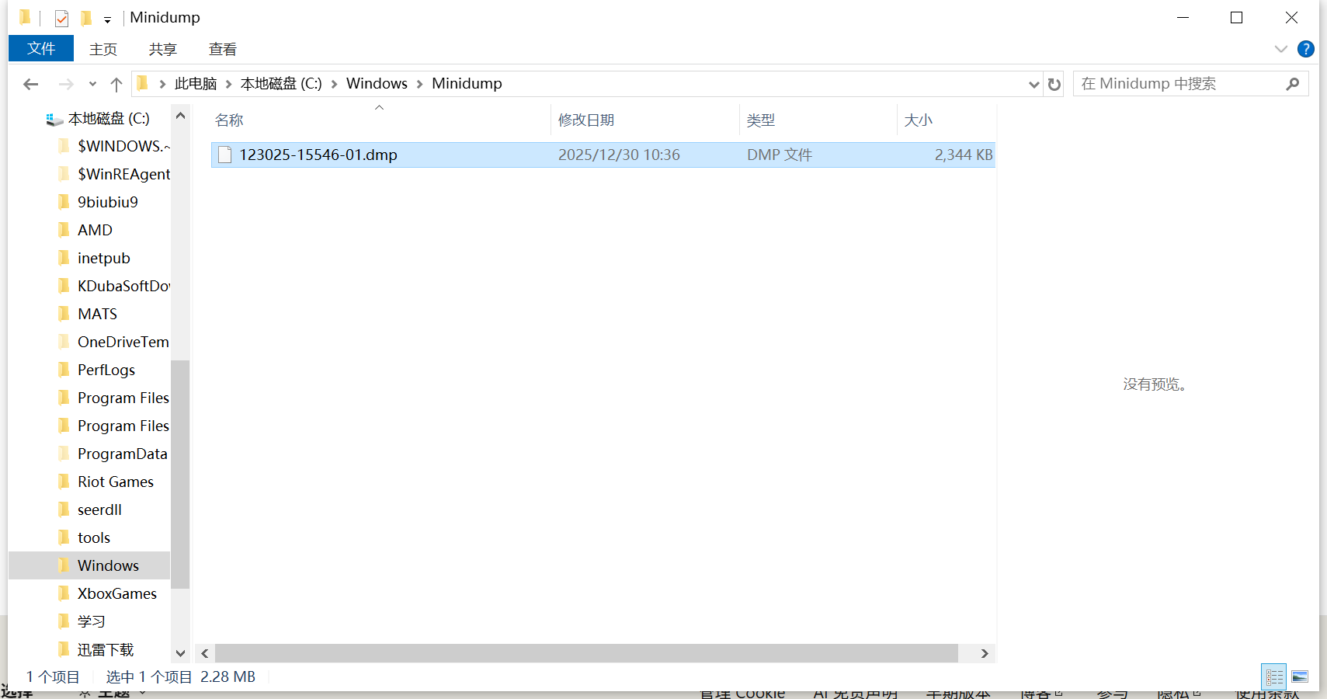Screen dimensions: 1327x699
Task: Open the 主页 ribbon tab
Action: (x=103, y=49)
